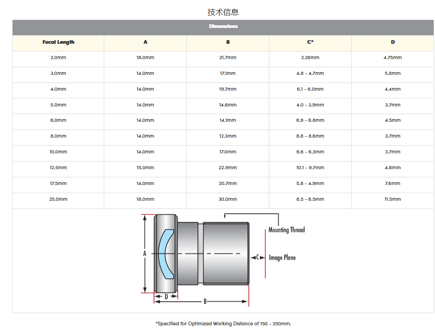Select the 15.0mm value in column A
Viewport: 435px width, 328px height.
[145, 168]
